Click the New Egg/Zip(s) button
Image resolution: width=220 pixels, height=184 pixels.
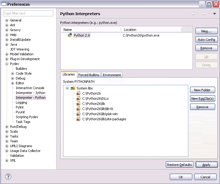(202, 98)
